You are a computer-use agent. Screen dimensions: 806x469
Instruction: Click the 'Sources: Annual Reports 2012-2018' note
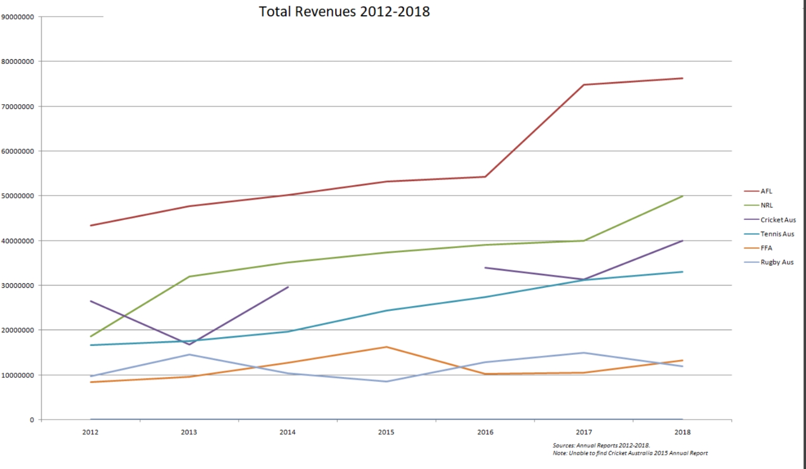tap(601, 445)
